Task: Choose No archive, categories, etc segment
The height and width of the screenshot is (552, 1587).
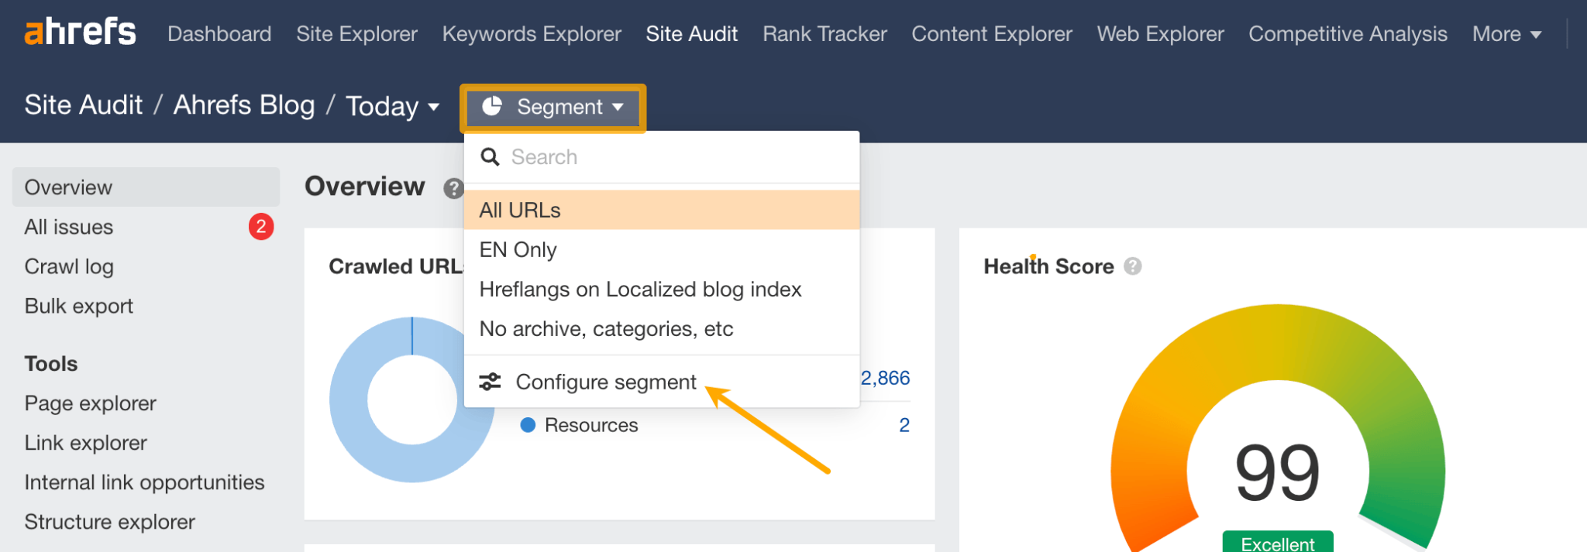Action: click(662, 328)
